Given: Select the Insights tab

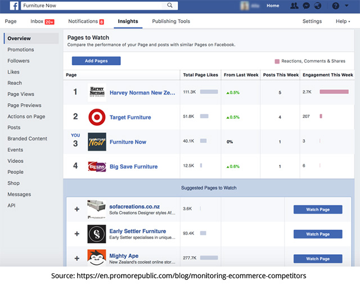Looking at the screenshot, I should [x=128, y=21].
